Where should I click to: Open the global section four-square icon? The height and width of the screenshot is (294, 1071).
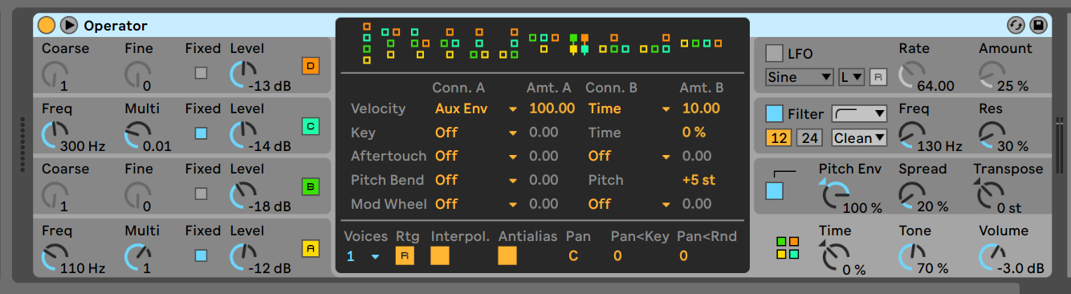click(x=788, y=248)
